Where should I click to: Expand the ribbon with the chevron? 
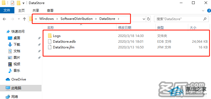203,11
